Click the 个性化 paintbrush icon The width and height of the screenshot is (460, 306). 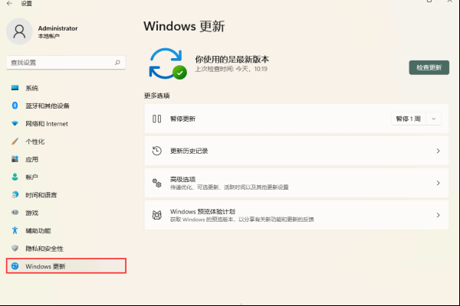coord(15,142)
